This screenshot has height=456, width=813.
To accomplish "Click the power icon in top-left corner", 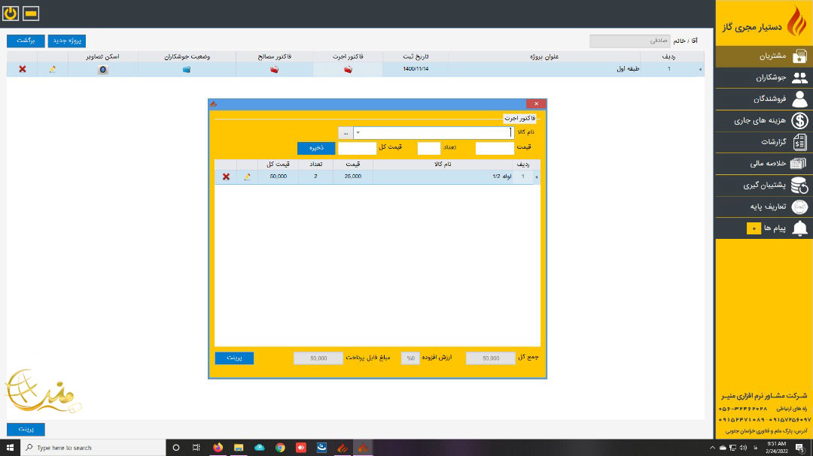I will (x=11, y=14).
